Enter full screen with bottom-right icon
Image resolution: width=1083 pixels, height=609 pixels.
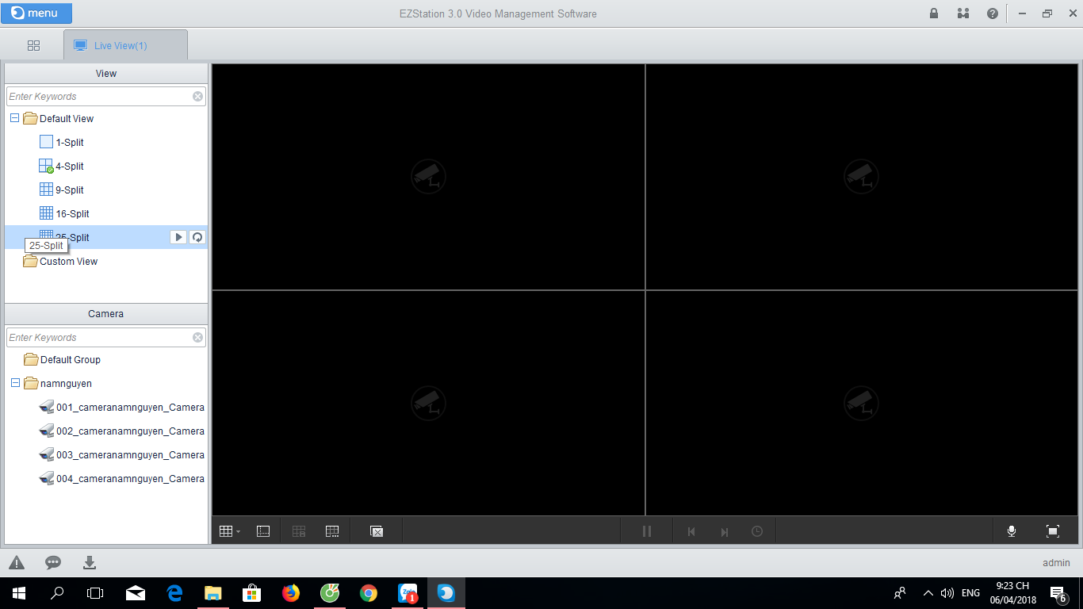[x=1053, y=531]
